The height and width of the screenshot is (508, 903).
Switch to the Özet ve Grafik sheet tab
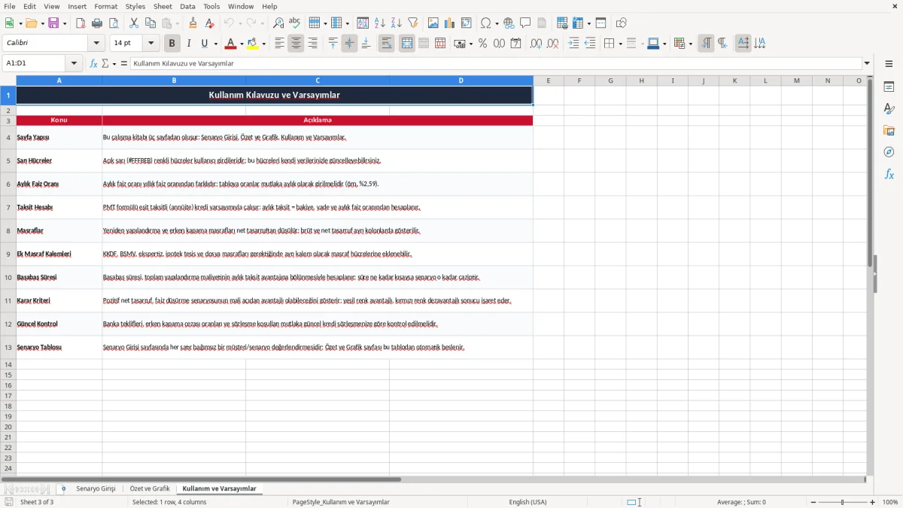coord(150,488)
